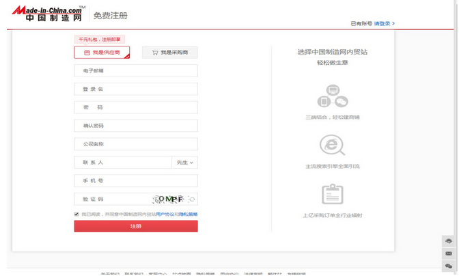Screen dimensions: 459x276
Task: Click the 已有账号 text
Action: 361,23
